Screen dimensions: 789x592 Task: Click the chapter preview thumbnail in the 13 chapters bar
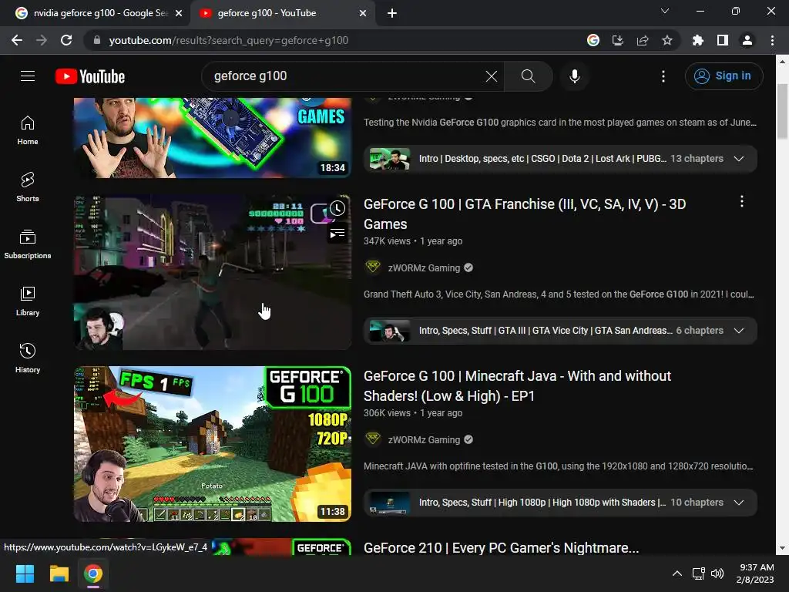coord(389,159)
